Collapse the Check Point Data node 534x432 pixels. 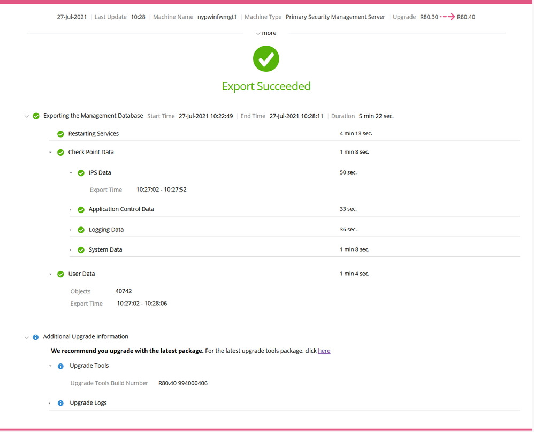(50, 152)
